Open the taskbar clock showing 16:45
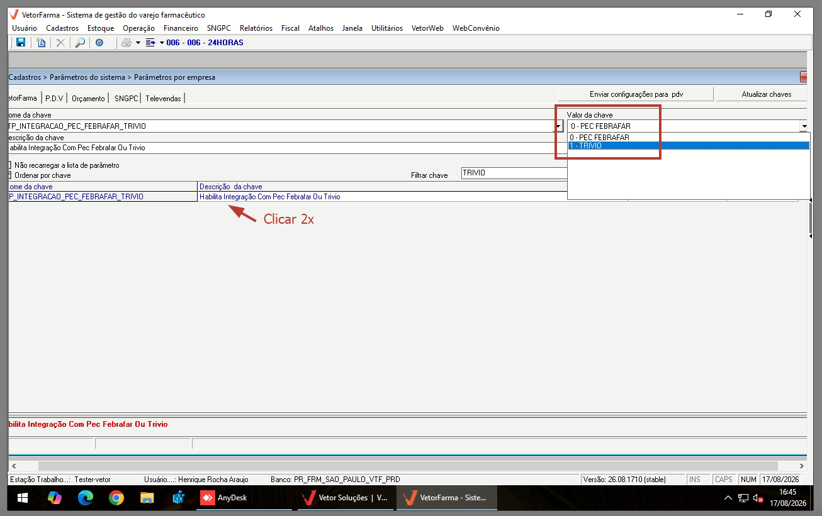This screenshot has width=822, height=516. coord(787,498)
